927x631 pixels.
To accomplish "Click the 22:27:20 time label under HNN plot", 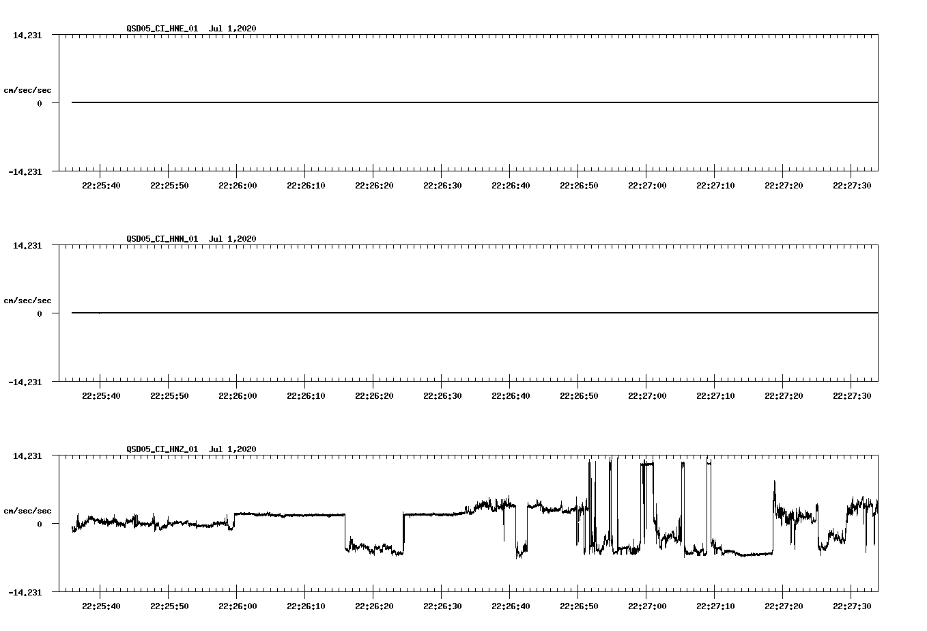I will pos(784,396).
